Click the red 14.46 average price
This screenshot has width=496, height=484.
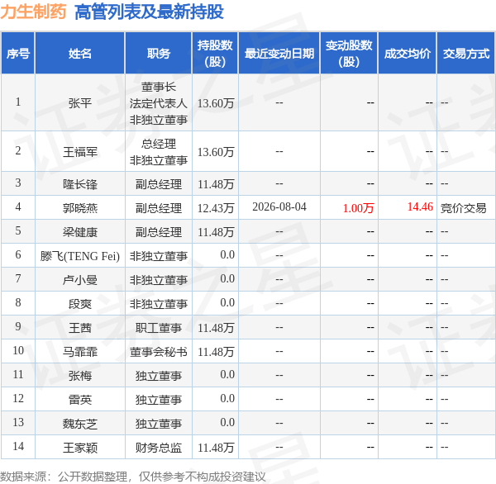coord(420,206)
